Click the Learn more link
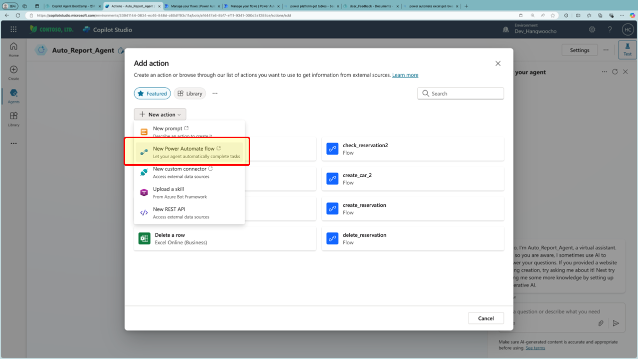 point(405,75)
